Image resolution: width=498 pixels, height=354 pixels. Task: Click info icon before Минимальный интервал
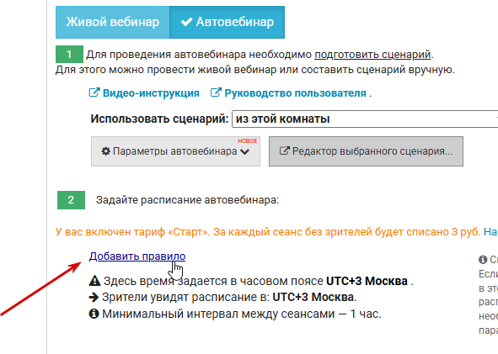pyautogui.click(x=94, y=314)
